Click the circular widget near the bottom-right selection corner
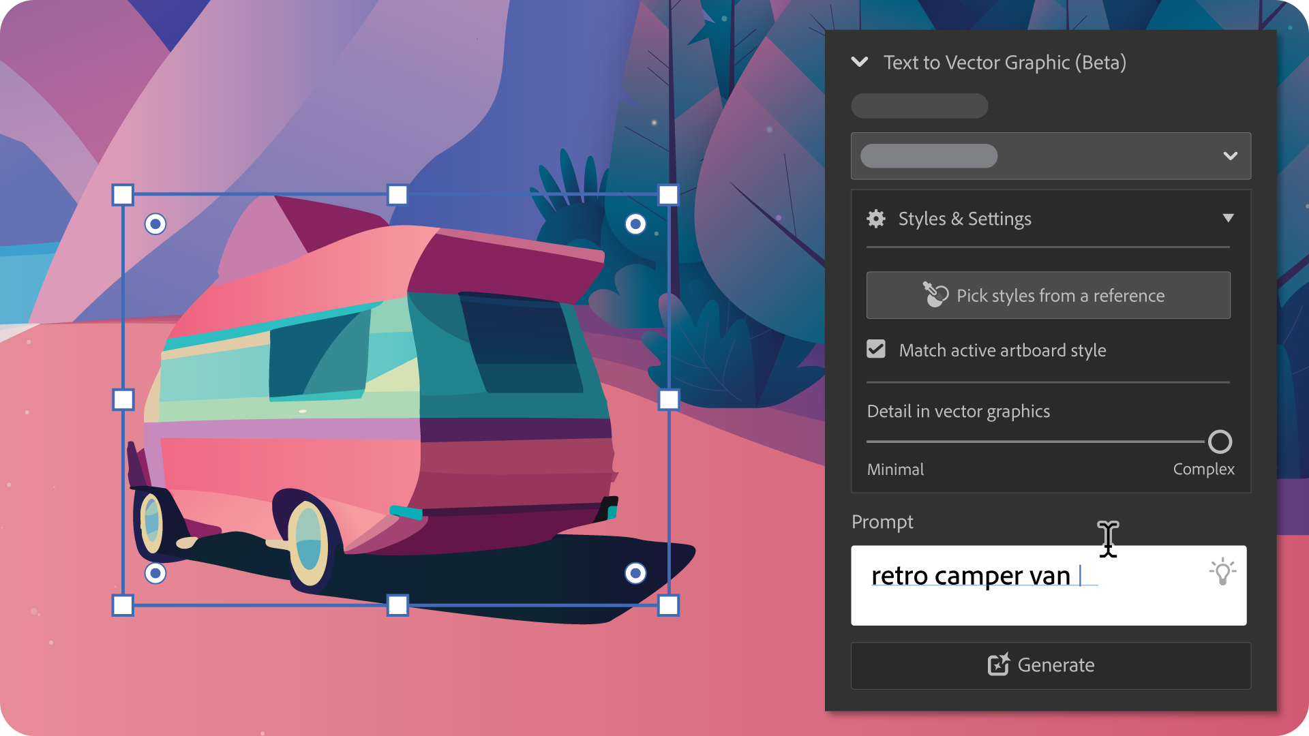 (636, 573)
